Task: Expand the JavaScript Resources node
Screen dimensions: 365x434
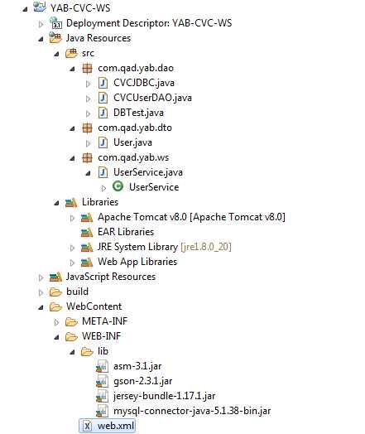Action: point(41,278)
